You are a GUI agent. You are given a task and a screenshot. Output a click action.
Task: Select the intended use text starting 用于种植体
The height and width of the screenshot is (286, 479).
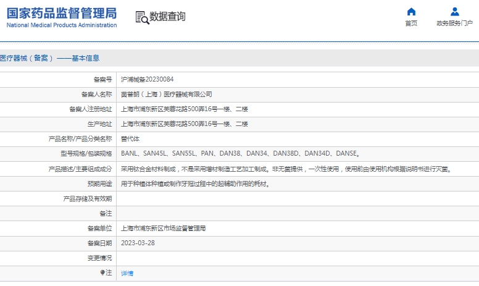click(x=195, y=183)
